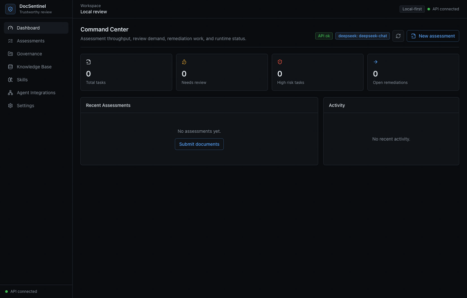Click the green status dot in sidebar footer
The image size is (467, 298).
click(6, 292)
